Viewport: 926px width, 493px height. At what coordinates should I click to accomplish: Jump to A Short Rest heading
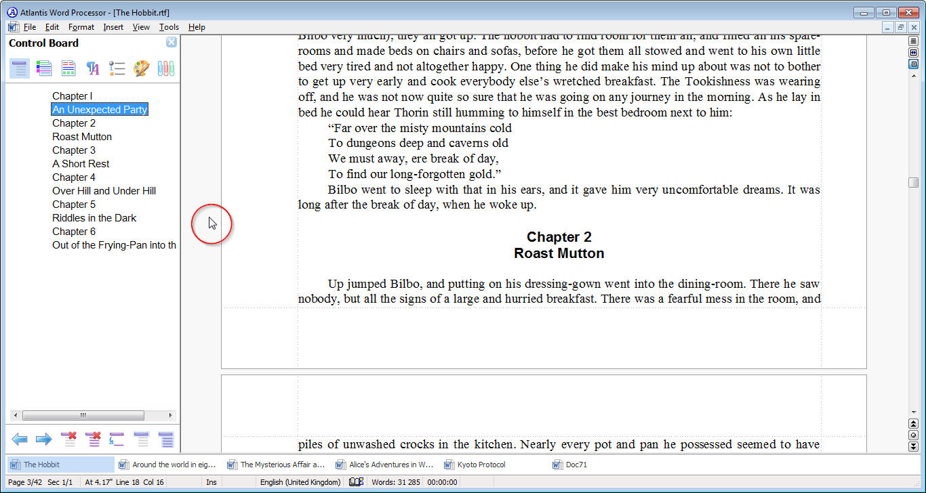(x=81, y=164)
